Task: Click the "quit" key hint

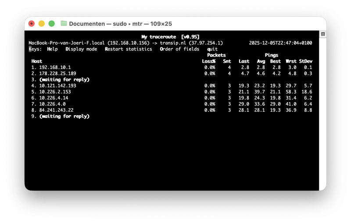Action: (x=212, y=49)
